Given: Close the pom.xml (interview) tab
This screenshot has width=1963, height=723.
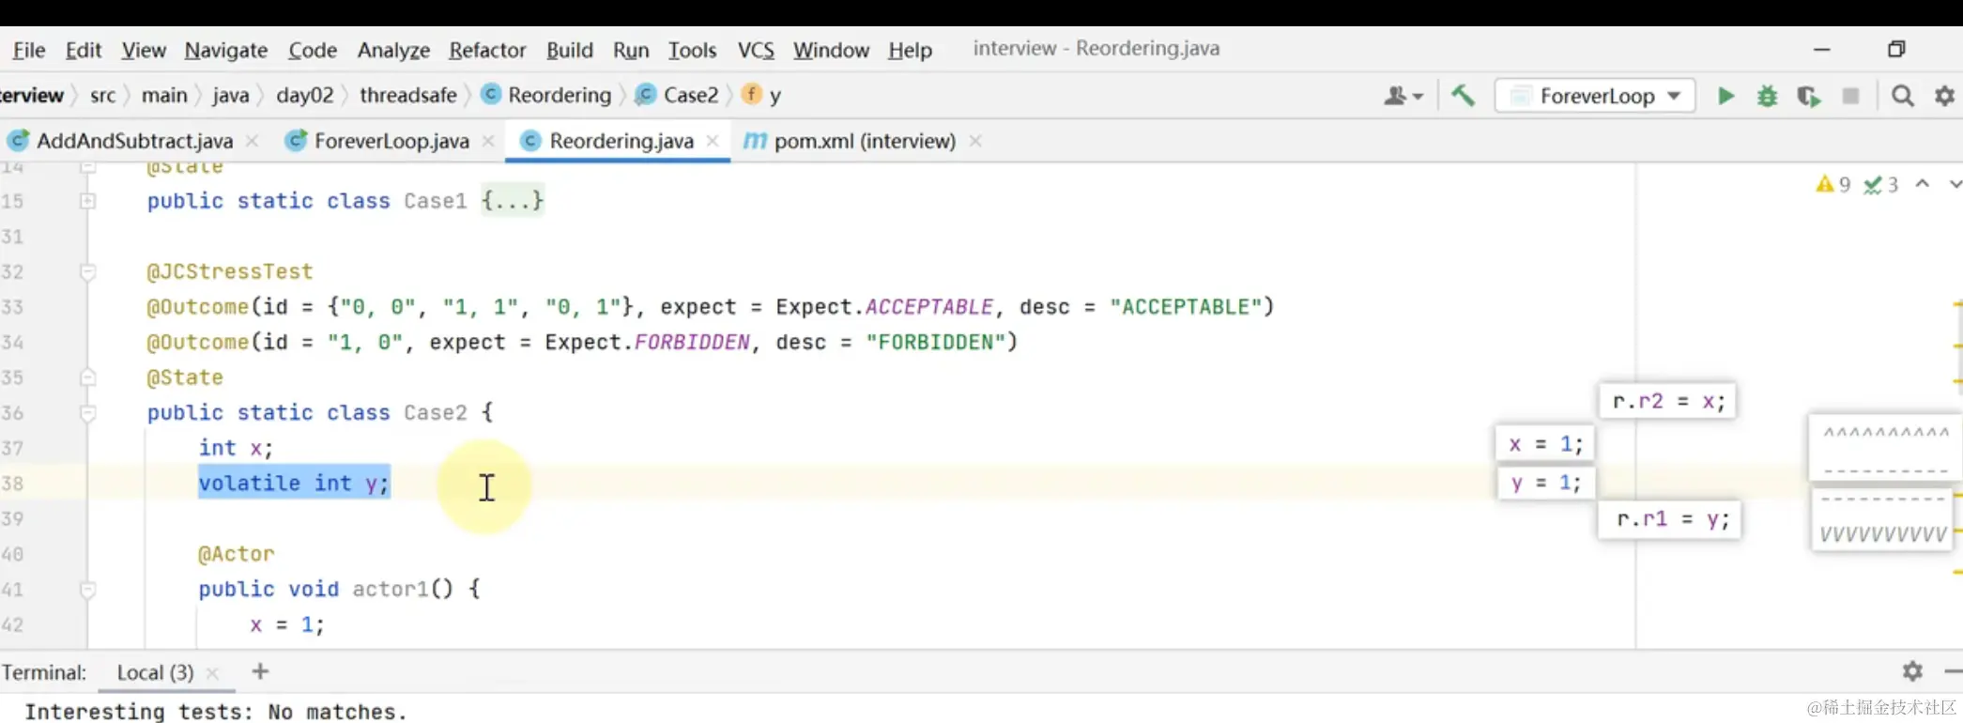Looking at the screenshot, I should pyautogui.click(x=975, y=141).
